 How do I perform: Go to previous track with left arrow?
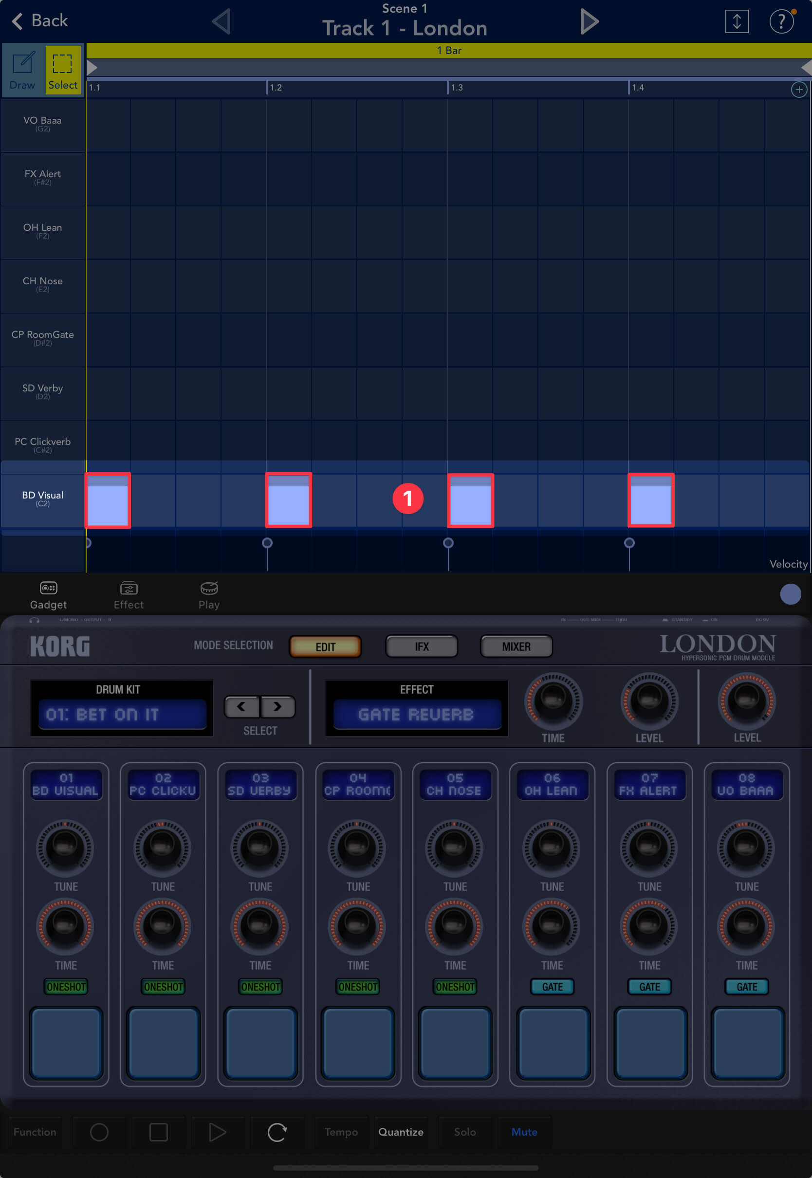222,22
